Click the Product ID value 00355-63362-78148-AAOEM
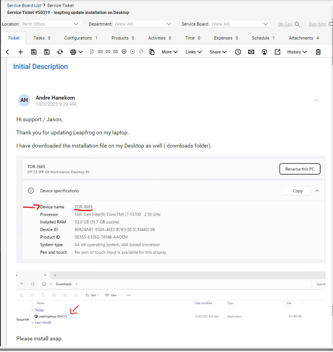Screen dimensions: 333x352 101,237
